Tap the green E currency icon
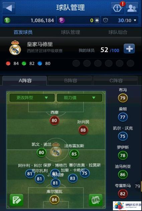 click(7, 20)
